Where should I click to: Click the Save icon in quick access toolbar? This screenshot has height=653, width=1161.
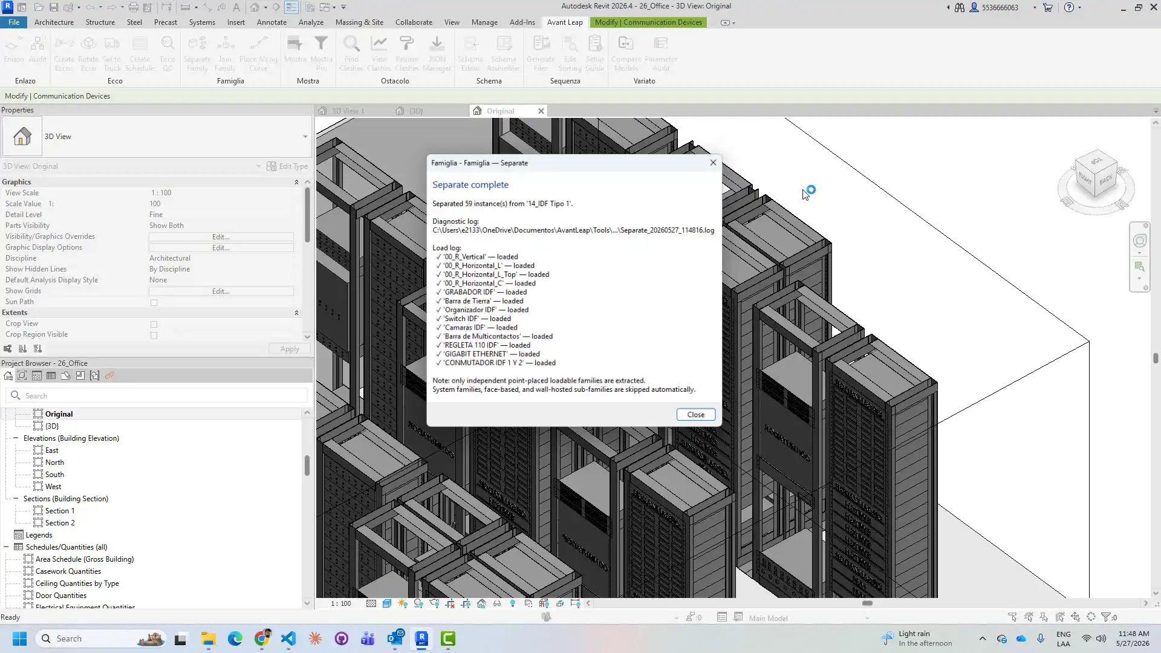[x=53, y=7]
